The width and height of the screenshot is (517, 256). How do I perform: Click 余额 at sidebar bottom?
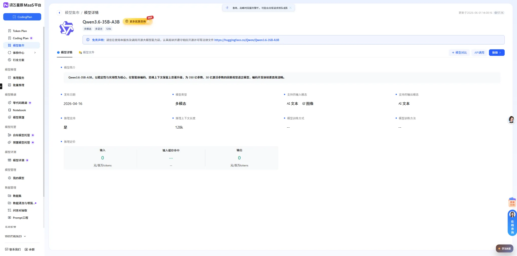tap(30, 249)
